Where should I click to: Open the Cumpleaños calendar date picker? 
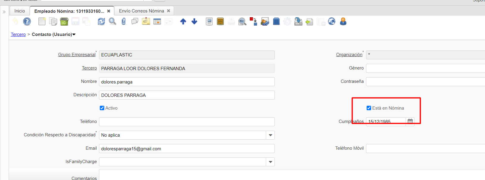[410, 121]
